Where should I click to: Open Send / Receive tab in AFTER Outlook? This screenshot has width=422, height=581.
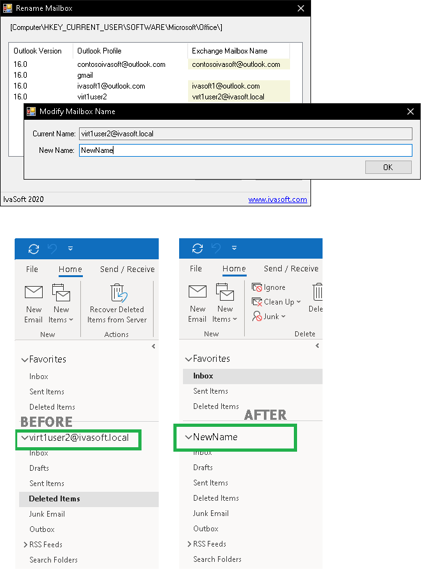(x=291, y=268)
